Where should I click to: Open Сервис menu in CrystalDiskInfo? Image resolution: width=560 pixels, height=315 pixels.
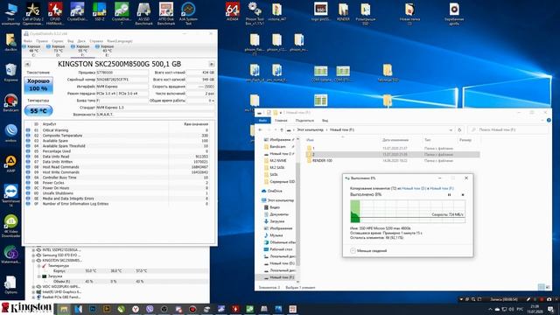point(57,41)
